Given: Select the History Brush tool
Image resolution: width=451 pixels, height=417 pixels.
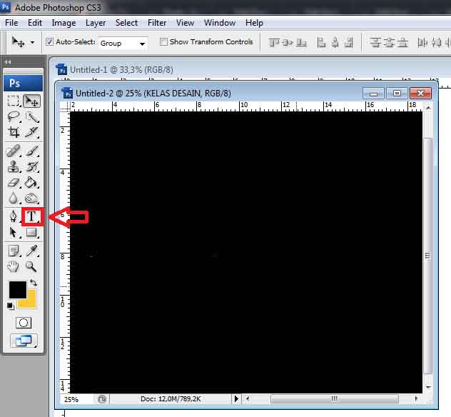Looking at the screenshot, I should (x=31, y=166).
